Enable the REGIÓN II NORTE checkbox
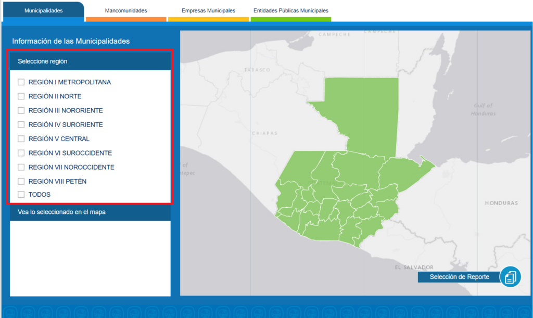 (x=21, y=96)
